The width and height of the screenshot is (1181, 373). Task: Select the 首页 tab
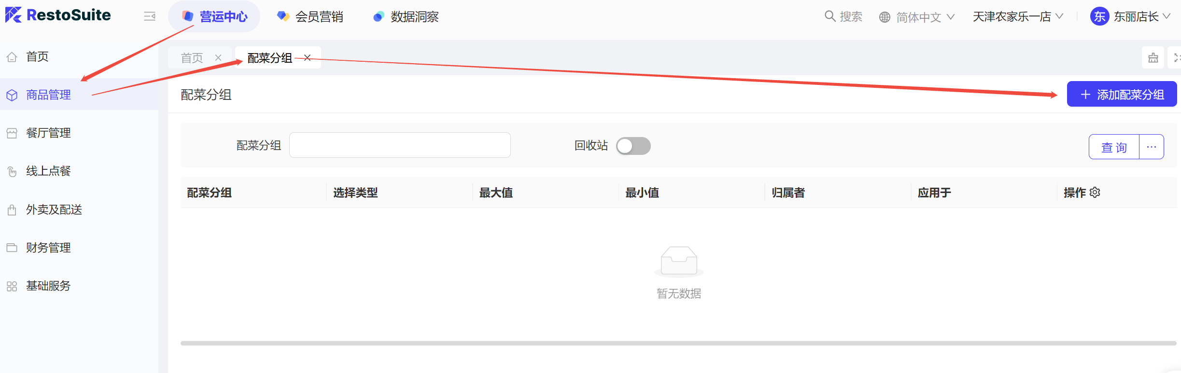192,58
